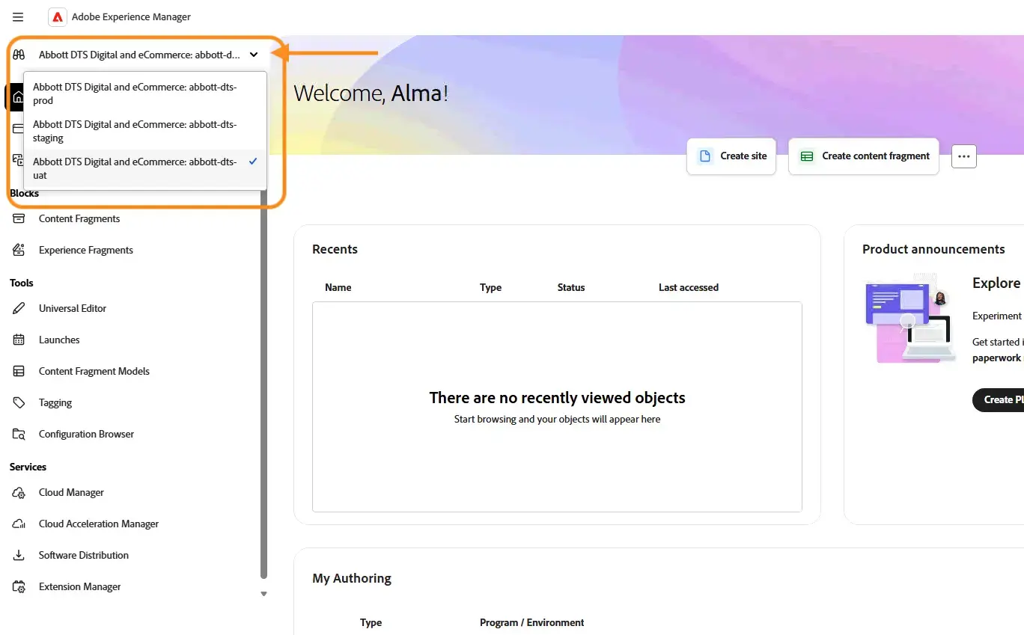
Task: Open the Configuration Browser tool
Action: pyautogui.click(x=86, y=434)
